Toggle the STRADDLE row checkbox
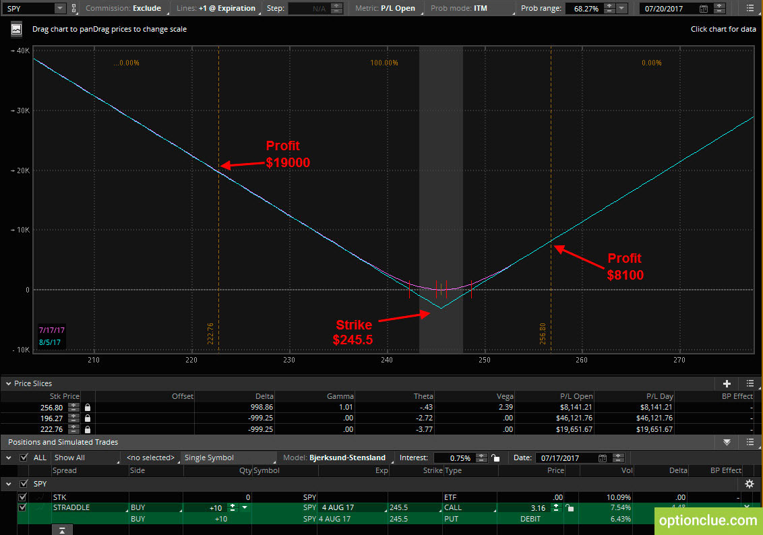 pyautogui.click(x=22, y=507)
